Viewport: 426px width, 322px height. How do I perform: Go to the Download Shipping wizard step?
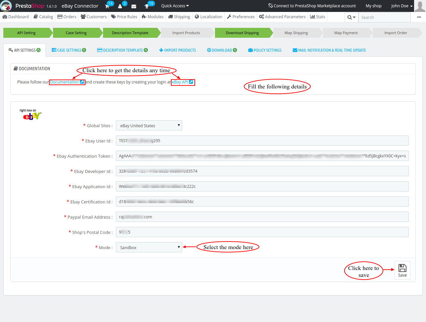click(x=242, y=33)
